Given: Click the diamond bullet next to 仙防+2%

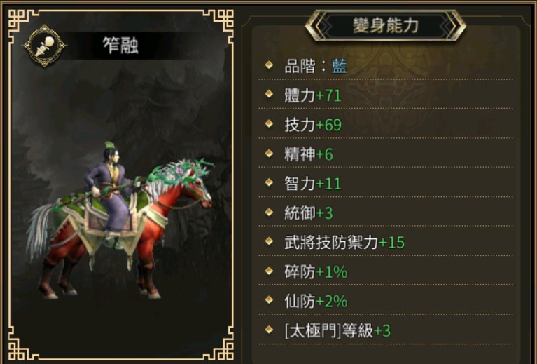Looking at the screenshot, I should tap(269, 300).
